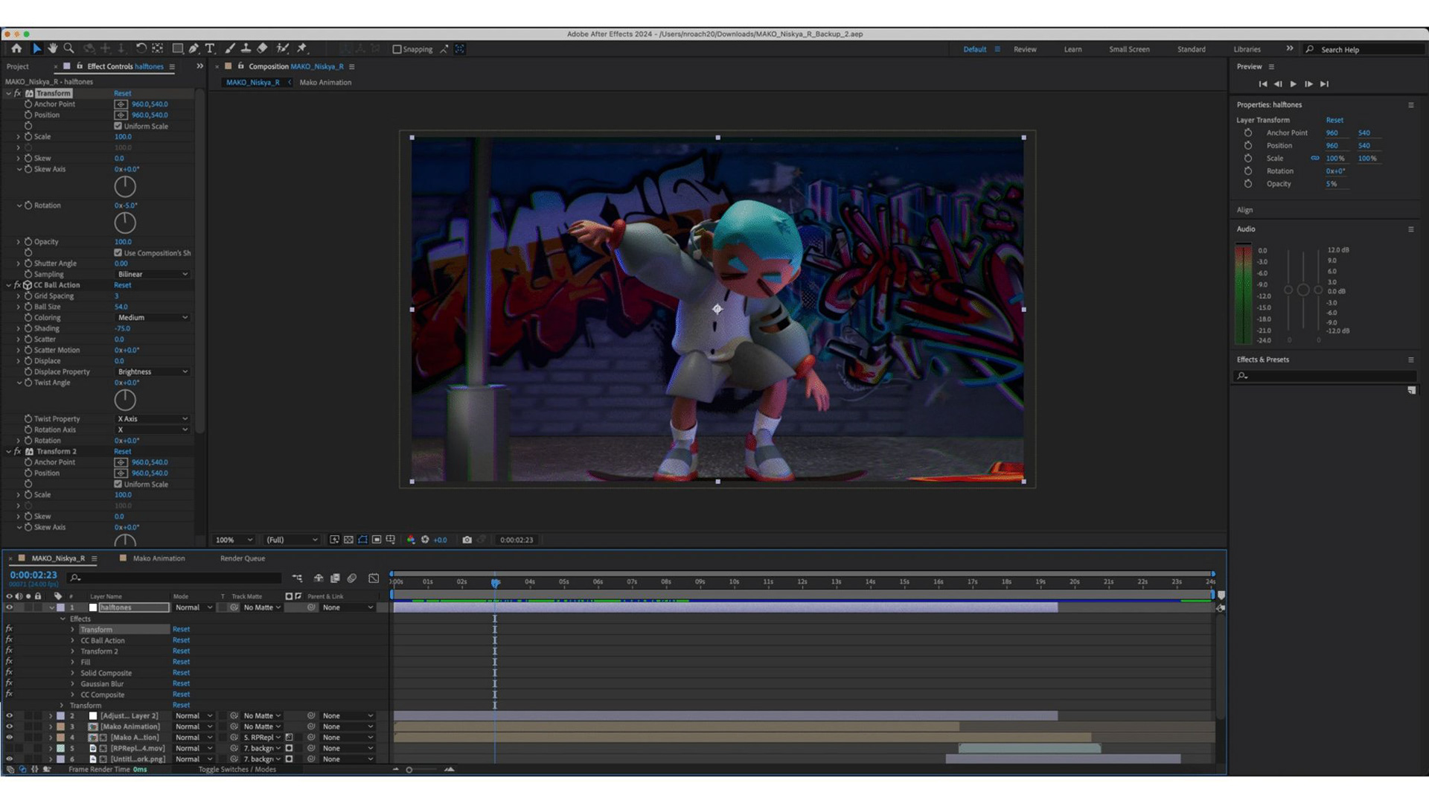Select the Rectangle shape tool
The width and height of the screenshot is (1429, 804).
tap(177, 48)
